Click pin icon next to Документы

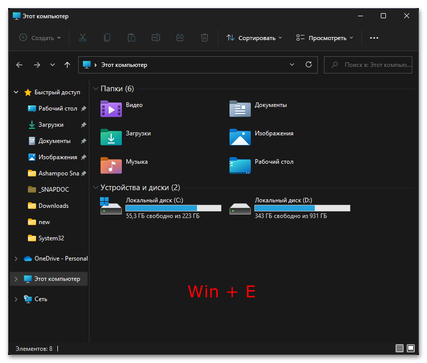pyautogui.click(x=84, y=141)
